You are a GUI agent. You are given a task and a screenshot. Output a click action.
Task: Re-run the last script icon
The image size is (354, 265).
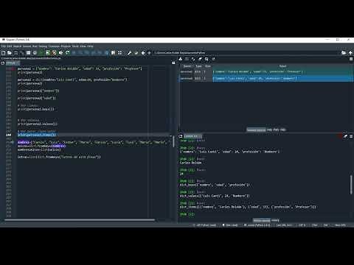click(x=67, y=53)
